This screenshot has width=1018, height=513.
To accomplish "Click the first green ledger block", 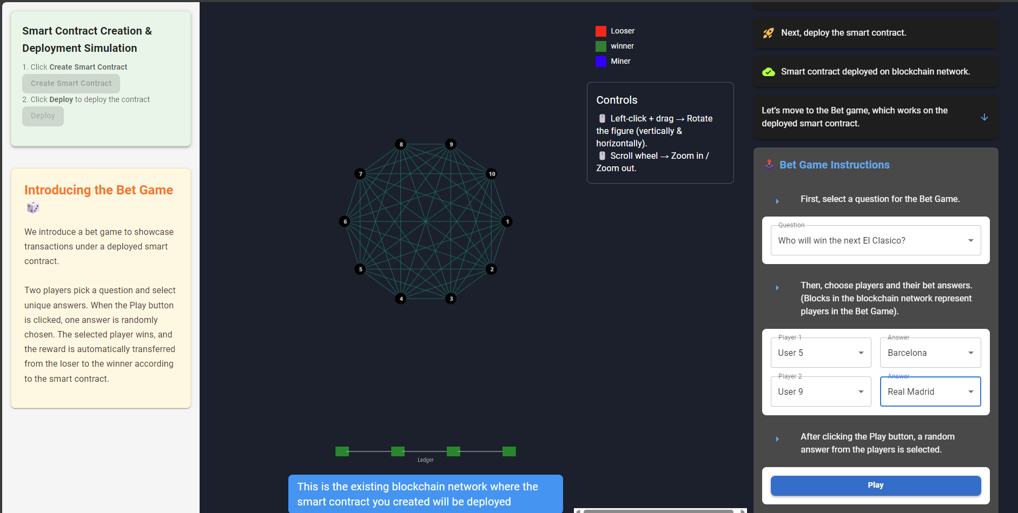I will coord(342,451).
